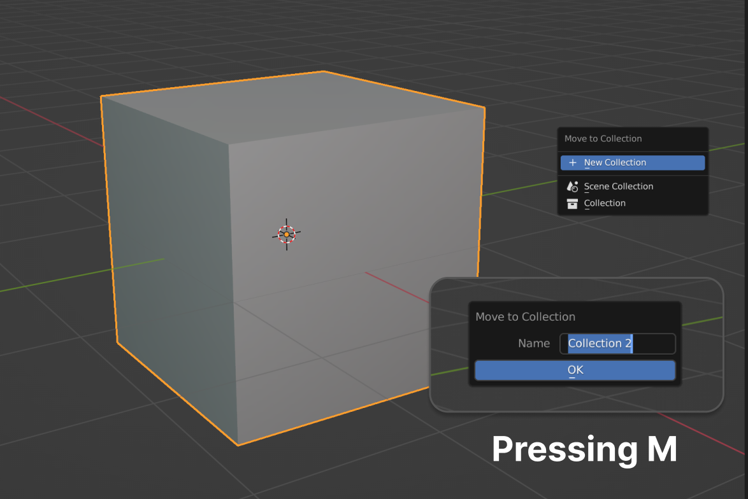Choose New Collection in the Move to Collection menu
The width and height of the screenshot is (748, 499).
pyautogui.click(x=633, y=162)
